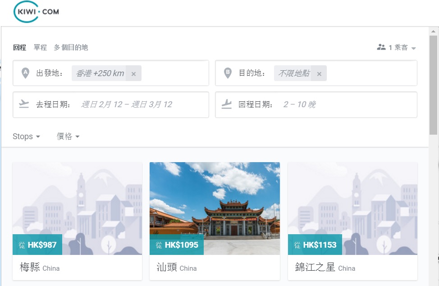This screenshot has width=439, height=286.
Task: Open the Stops filter dropdown
Action: (x=26, y=136)
